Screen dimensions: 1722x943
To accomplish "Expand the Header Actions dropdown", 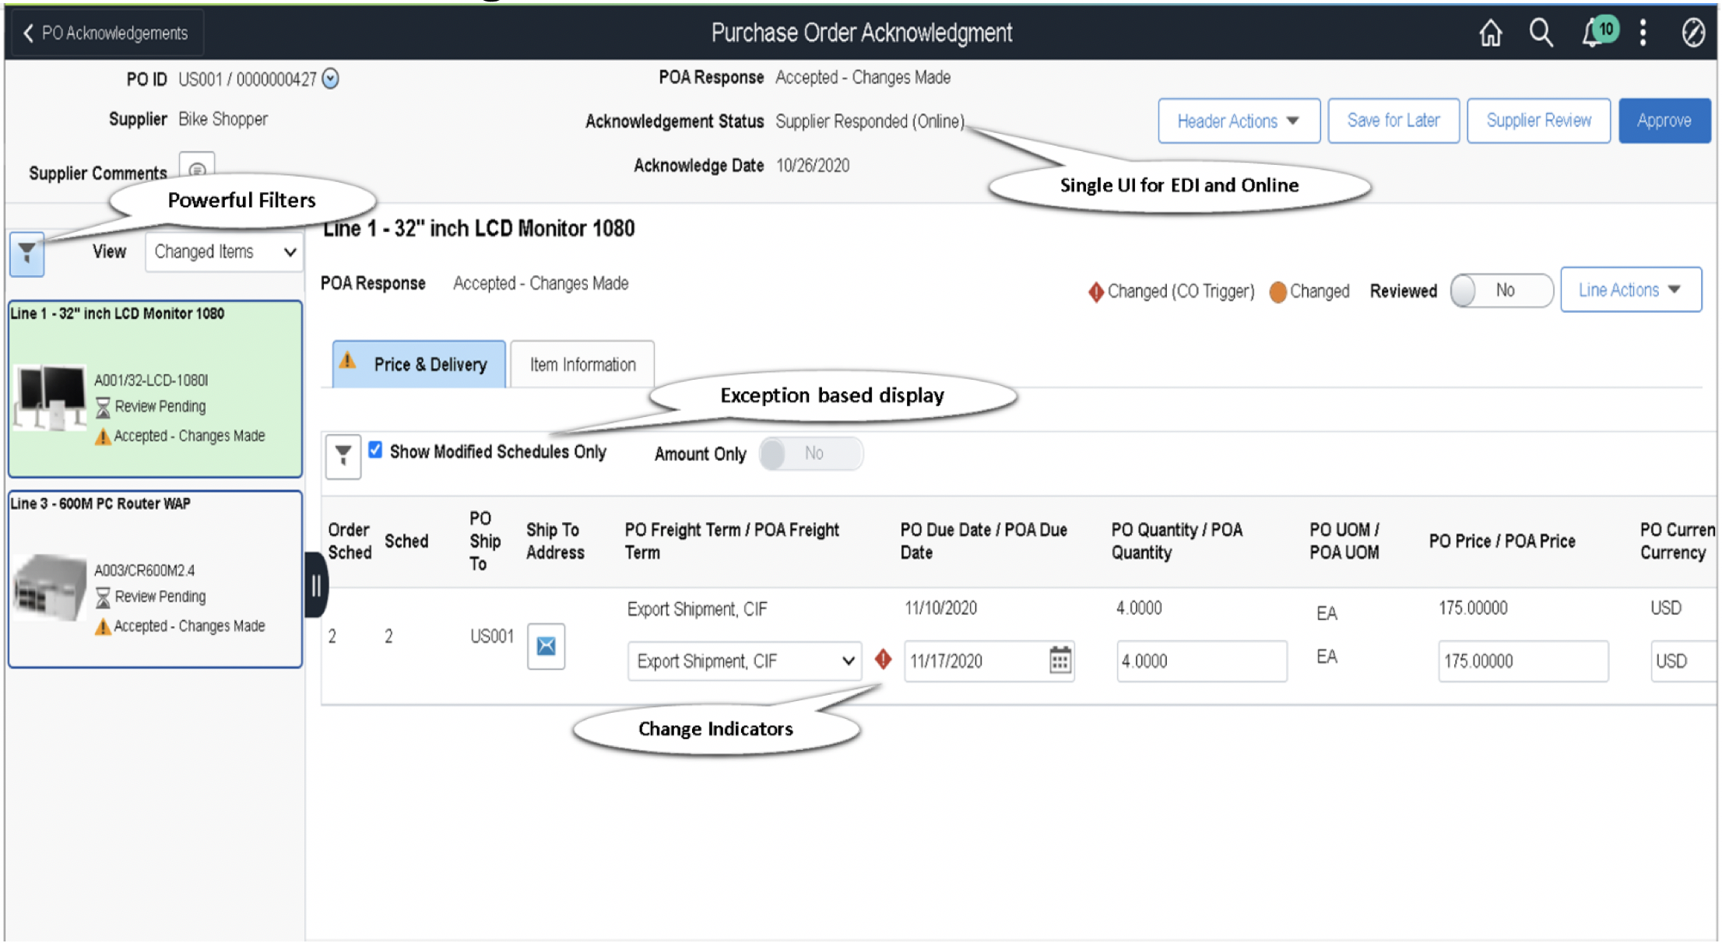I will [1238, 121].
